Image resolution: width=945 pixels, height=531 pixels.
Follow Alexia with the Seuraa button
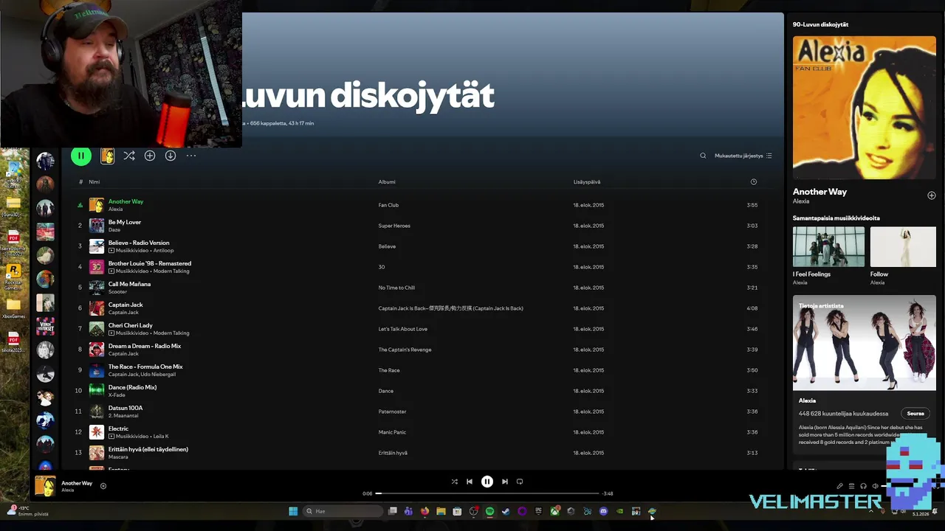(x=915, y=414)
